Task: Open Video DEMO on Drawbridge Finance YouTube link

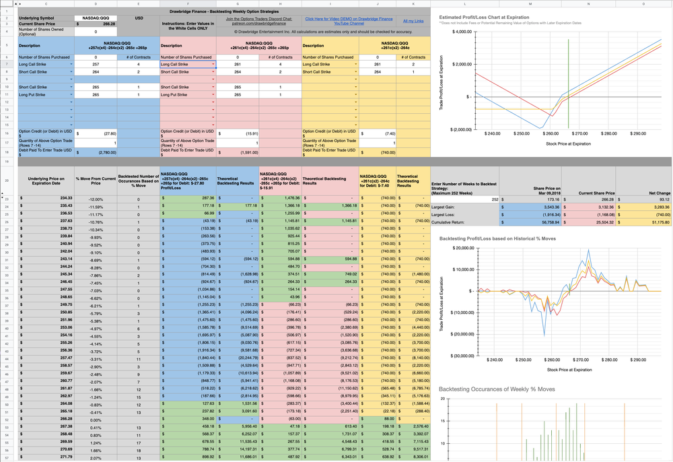Action: point(349,22)
